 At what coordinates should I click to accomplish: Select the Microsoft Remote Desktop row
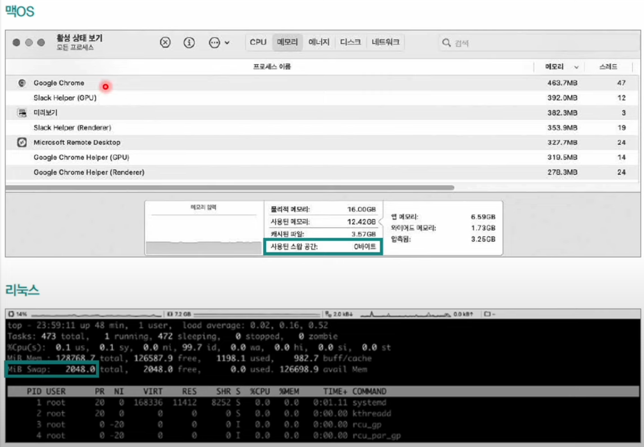pyautogui.click(x=322, y=142)
